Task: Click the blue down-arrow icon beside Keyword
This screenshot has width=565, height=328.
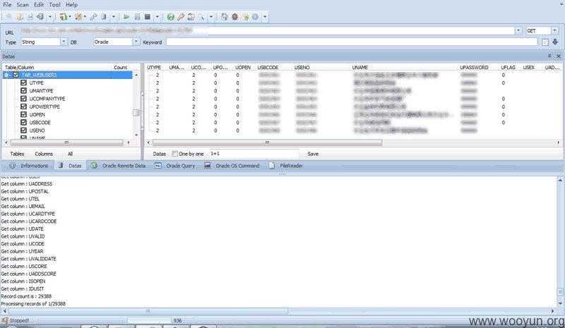Action: coord(555,42)
